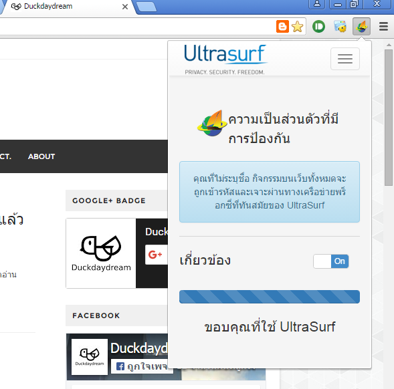Click the Ultrasurf sailboat globe icon
The width and height of the screenshot is (394, 389).
click(212, 123)
